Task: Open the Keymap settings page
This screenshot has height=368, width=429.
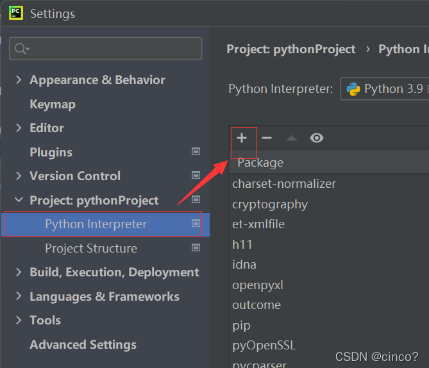Action: (53, 105)
